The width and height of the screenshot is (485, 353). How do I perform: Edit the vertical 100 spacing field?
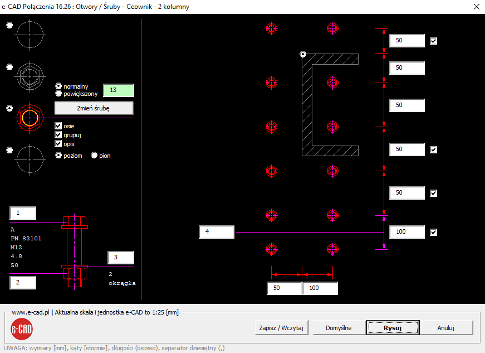(406, 232)
